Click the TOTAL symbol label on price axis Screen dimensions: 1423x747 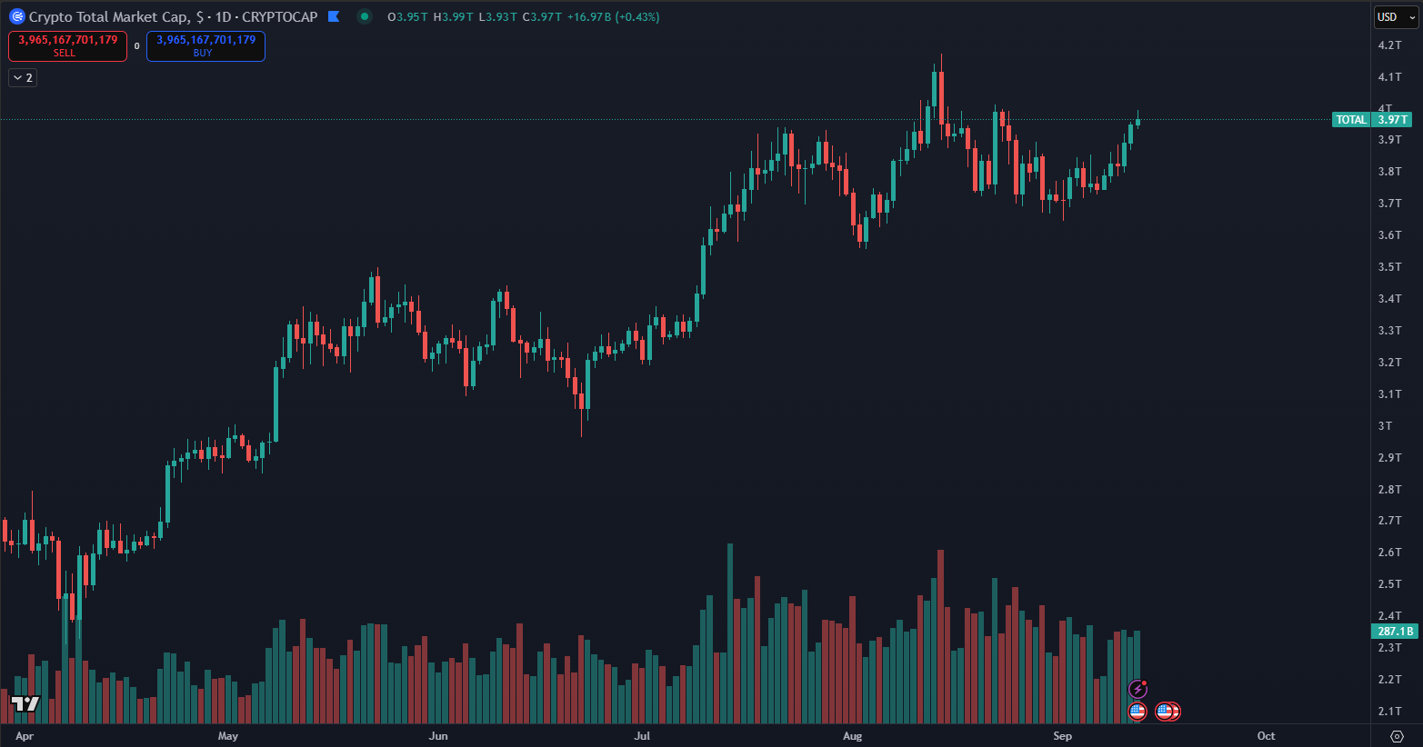[1351, 120]
